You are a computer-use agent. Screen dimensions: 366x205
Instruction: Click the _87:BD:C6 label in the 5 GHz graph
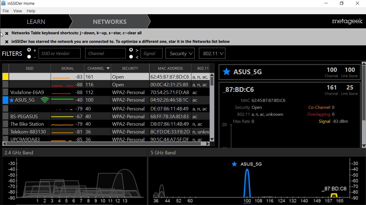pos(334,189)
